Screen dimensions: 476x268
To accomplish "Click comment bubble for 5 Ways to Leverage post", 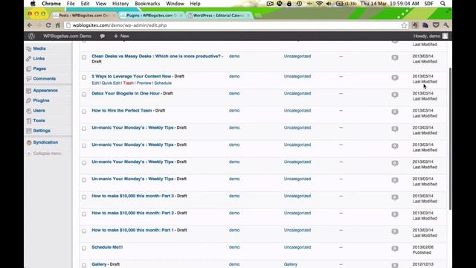I will pos(395,77).
